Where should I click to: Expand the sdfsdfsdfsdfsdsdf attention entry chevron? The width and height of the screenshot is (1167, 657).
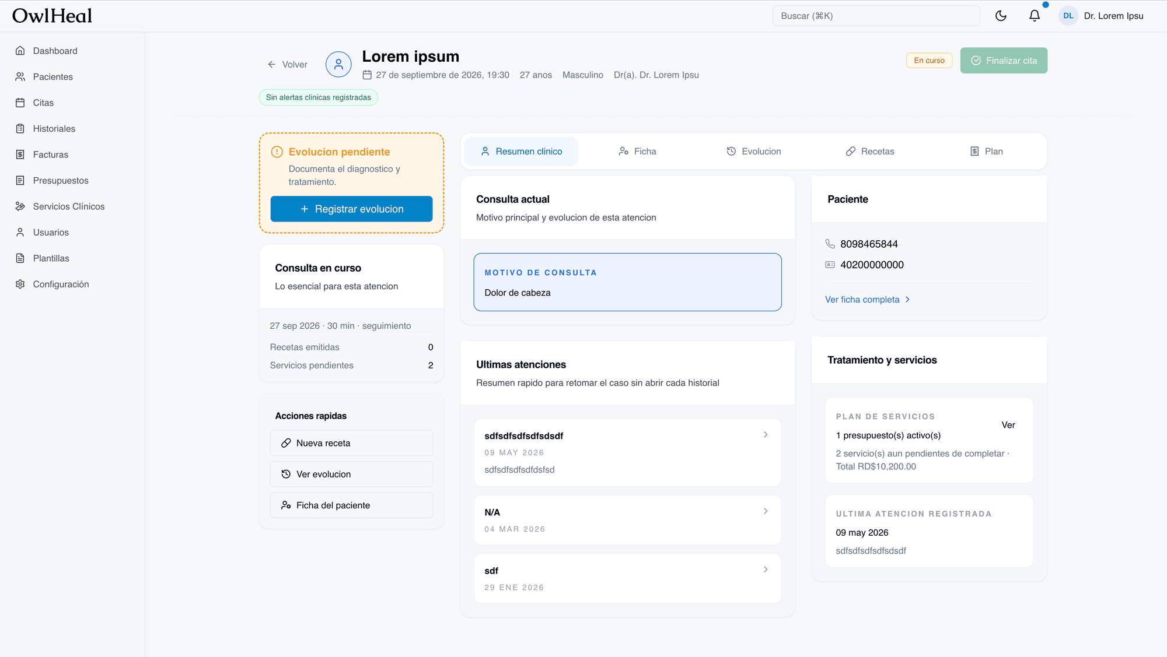pyautogui.click(x=766, y=435)
